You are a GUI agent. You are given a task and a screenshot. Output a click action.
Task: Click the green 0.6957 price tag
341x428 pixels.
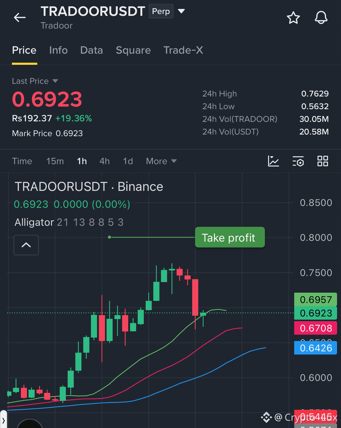(315, 300)
